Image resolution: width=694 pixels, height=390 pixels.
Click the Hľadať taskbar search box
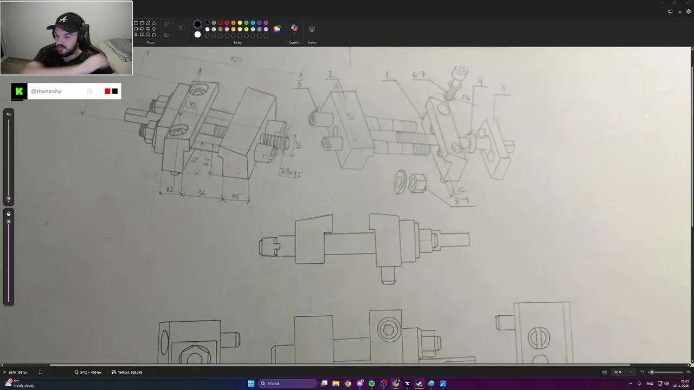pos(287,383)
